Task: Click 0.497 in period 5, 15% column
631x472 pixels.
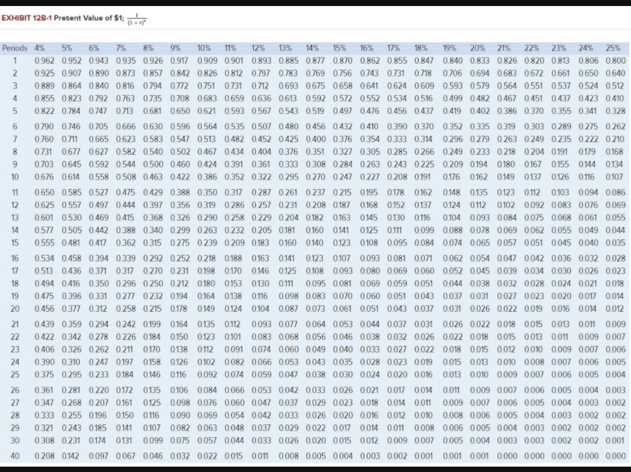Action: (343, 111)
